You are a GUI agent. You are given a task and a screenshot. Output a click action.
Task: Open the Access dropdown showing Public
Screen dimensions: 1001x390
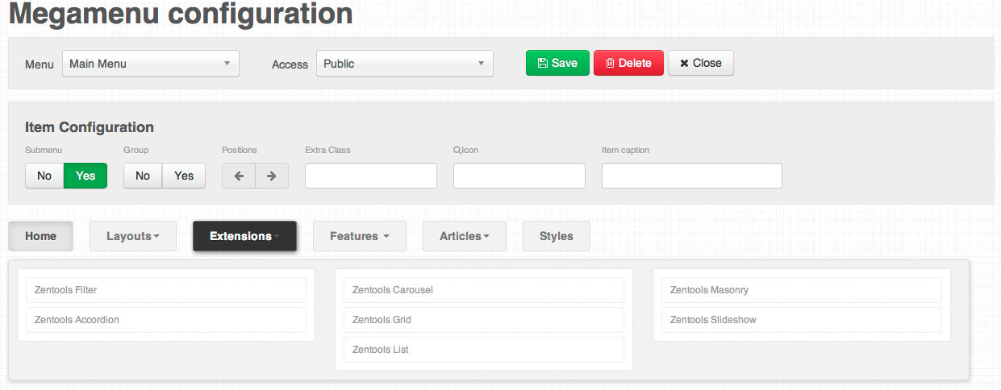pos(405,64)
